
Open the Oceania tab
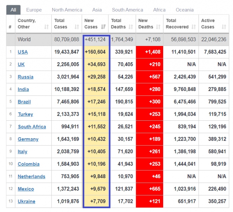tap(184, 10)
